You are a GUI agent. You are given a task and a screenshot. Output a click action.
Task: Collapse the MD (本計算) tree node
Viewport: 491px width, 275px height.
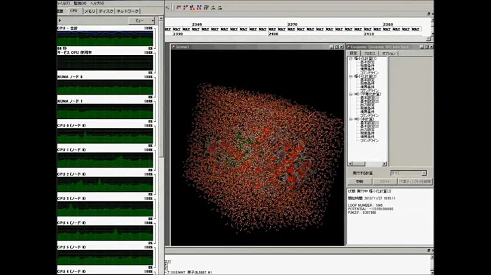pyautogui.click(x=351, y=119)
